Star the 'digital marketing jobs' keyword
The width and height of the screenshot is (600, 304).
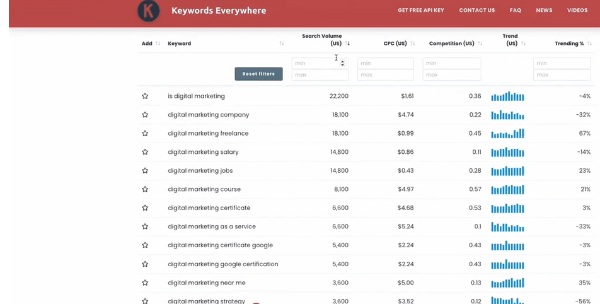pos(145,170)
